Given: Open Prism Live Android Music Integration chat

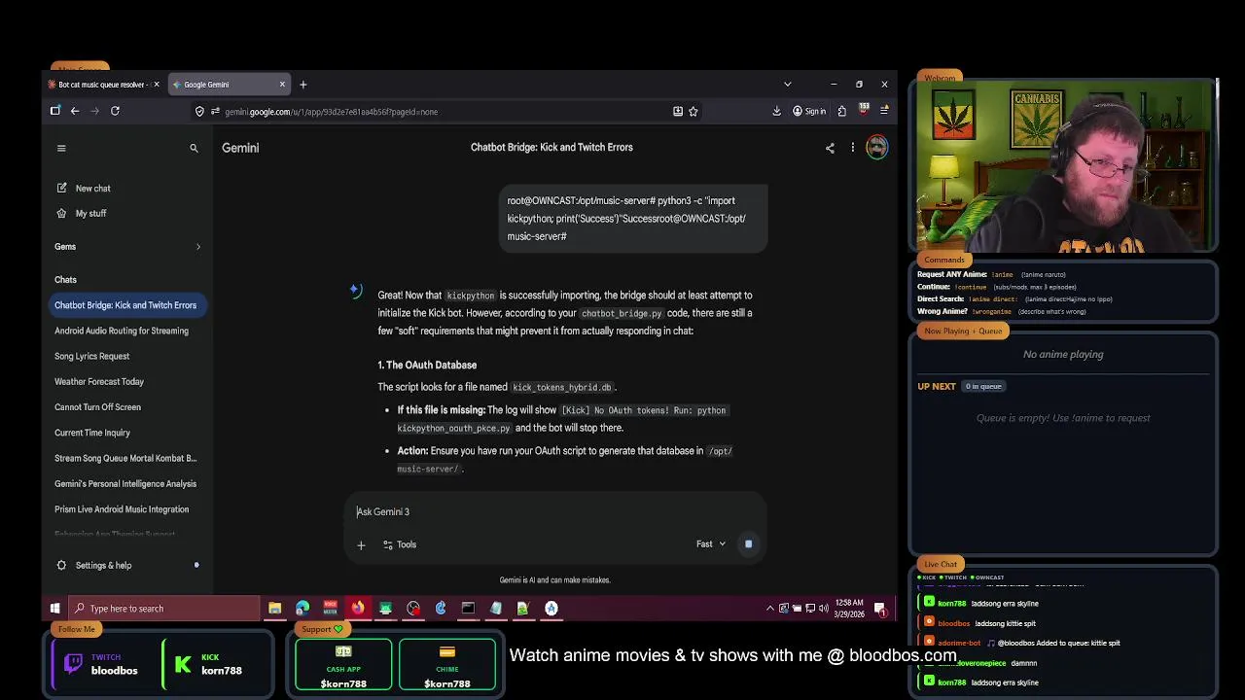Looking at the screenshot, I should tap(122, 509).
